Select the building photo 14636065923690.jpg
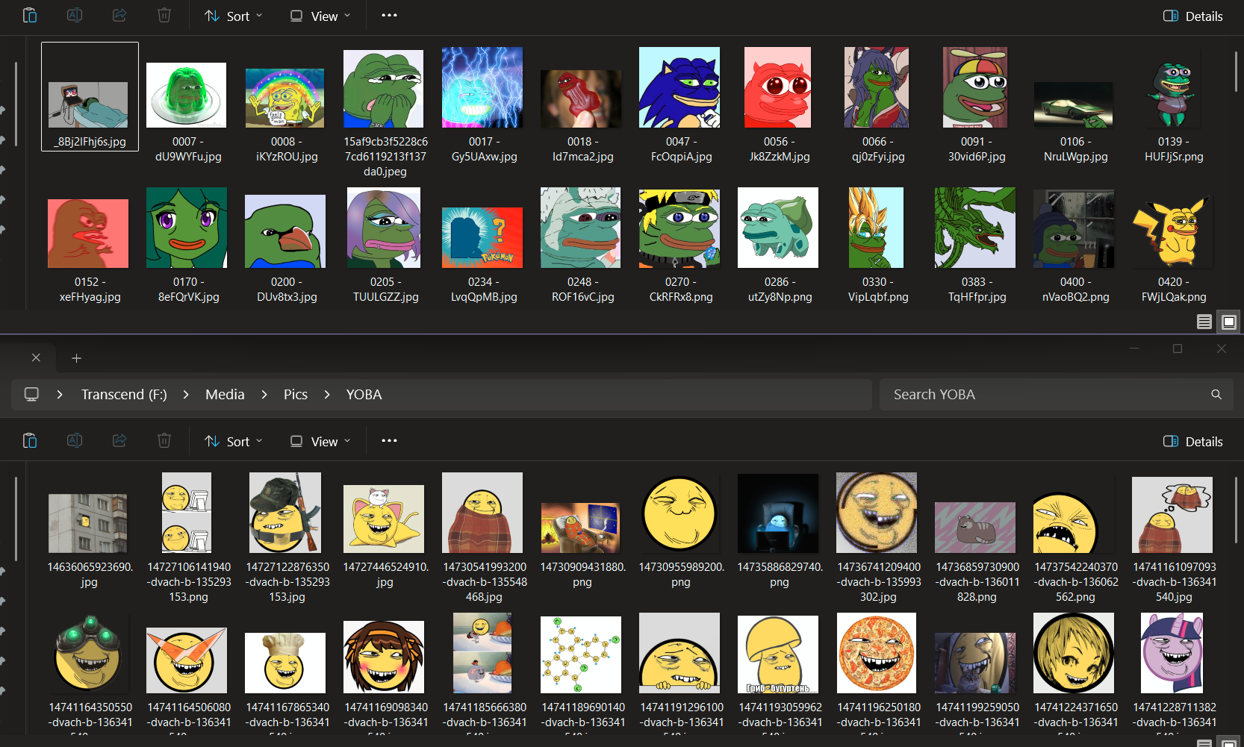Viewport: 1244px width, 747px height. pyautogui.click(x=88, y=523)
